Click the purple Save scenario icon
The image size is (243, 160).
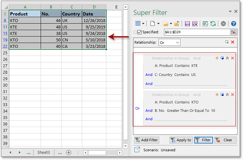click(187, 24)
